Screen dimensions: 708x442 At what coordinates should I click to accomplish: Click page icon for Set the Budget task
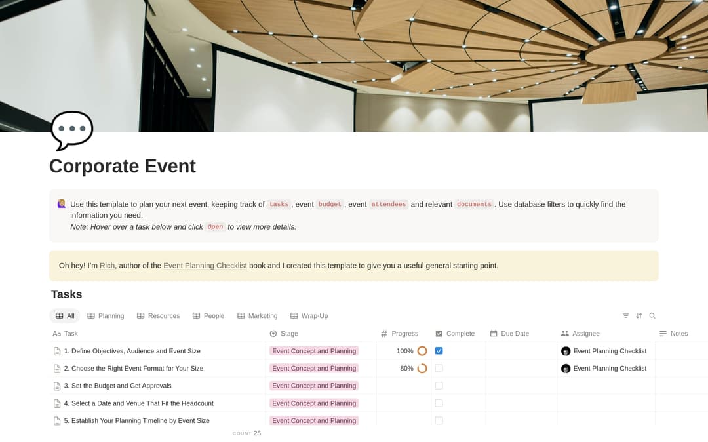pyautogui.click(x=57, y=386)
